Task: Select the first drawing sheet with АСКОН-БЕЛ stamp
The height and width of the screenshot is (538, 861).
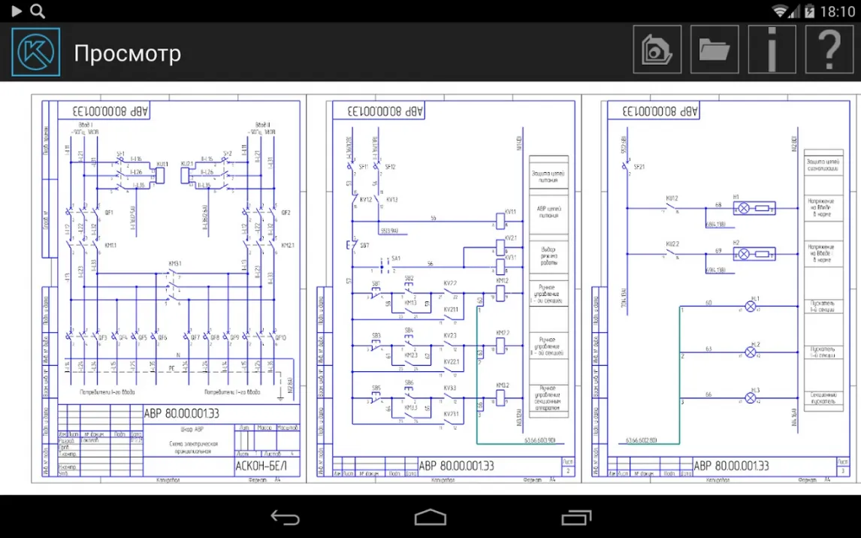Action: [168, 288]
